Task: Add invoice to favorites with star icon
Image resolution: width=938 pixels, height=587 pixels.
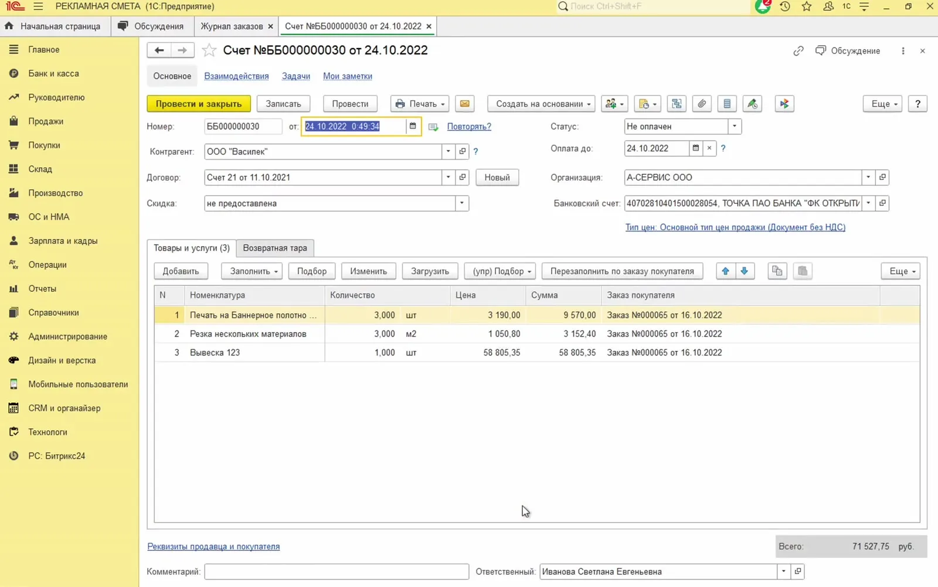Action: 209,50
